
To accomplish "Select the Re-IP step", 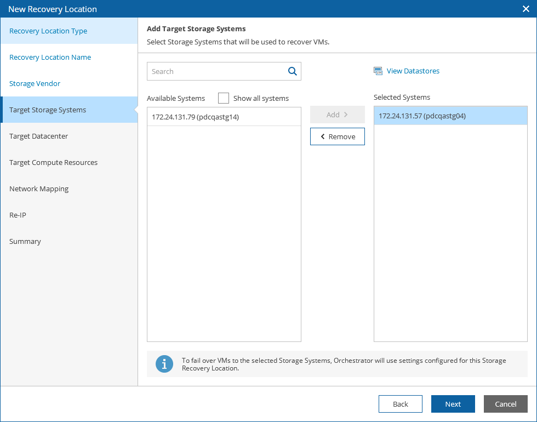I will (x=18, y=215).
